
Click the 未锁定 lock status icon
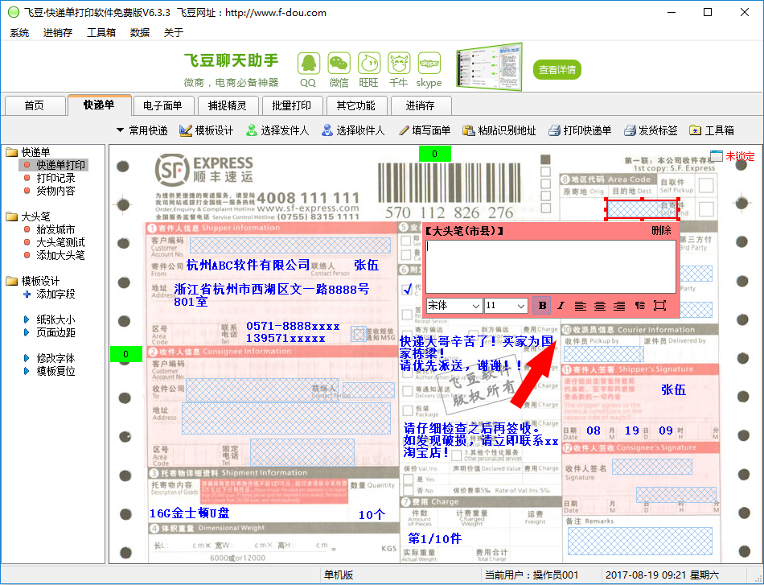(x=717, y=156)
